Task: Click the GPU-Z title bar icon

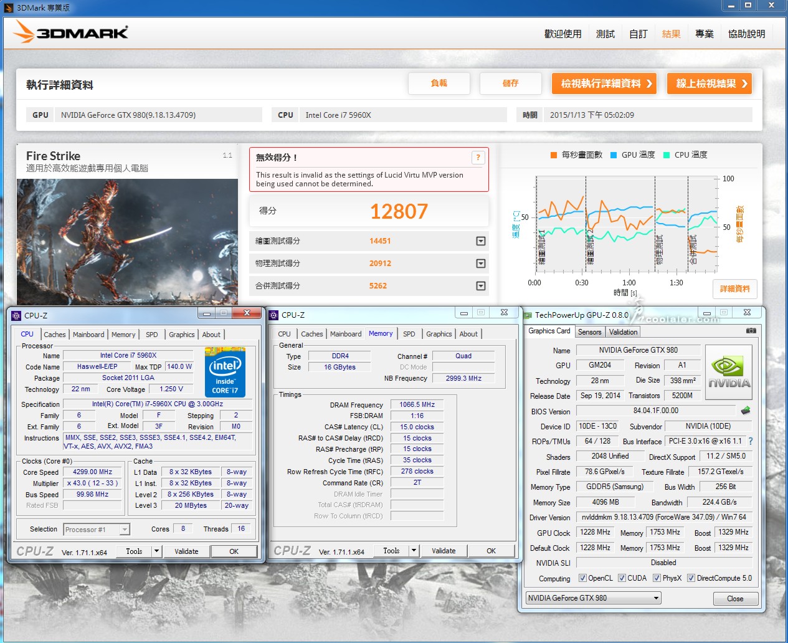Action: pyautogui.click(x=528, y=315)
